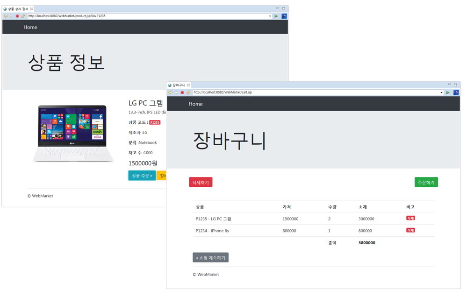Click the 쇼핑 계속하기 button
467x297 pixels.
(210, 258)
